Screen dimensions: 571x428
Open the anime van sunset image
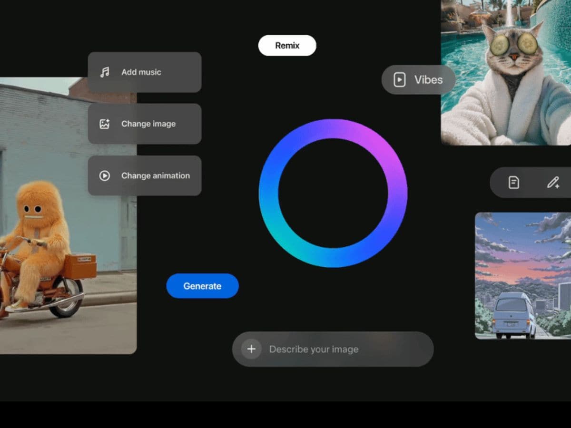pyautogui.click(x=523, y=276)
